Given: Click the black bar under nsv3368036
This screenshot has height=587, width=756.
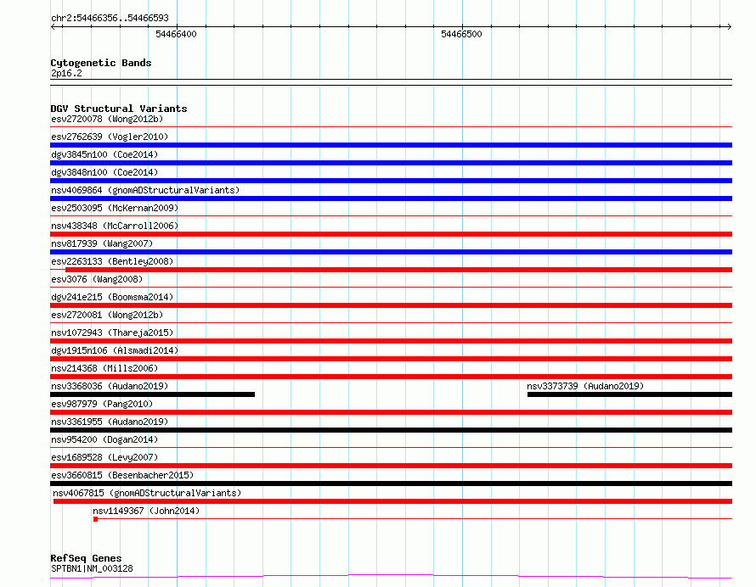Looking at the screenshot, I should click(x=152, y=394).
